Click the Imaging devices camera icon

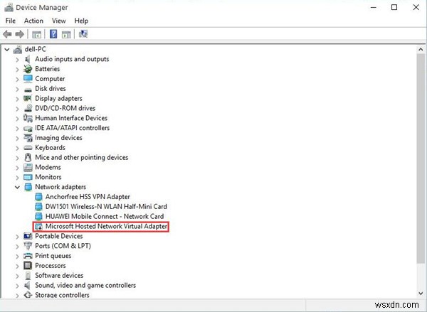28,138
